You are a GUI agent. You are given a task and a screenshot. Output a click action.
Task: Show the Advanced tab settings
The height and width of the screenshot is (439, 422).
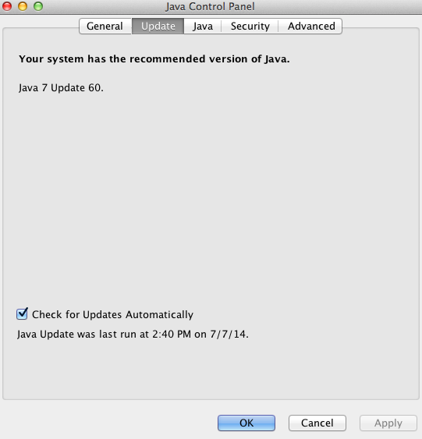tap(310, 26)
